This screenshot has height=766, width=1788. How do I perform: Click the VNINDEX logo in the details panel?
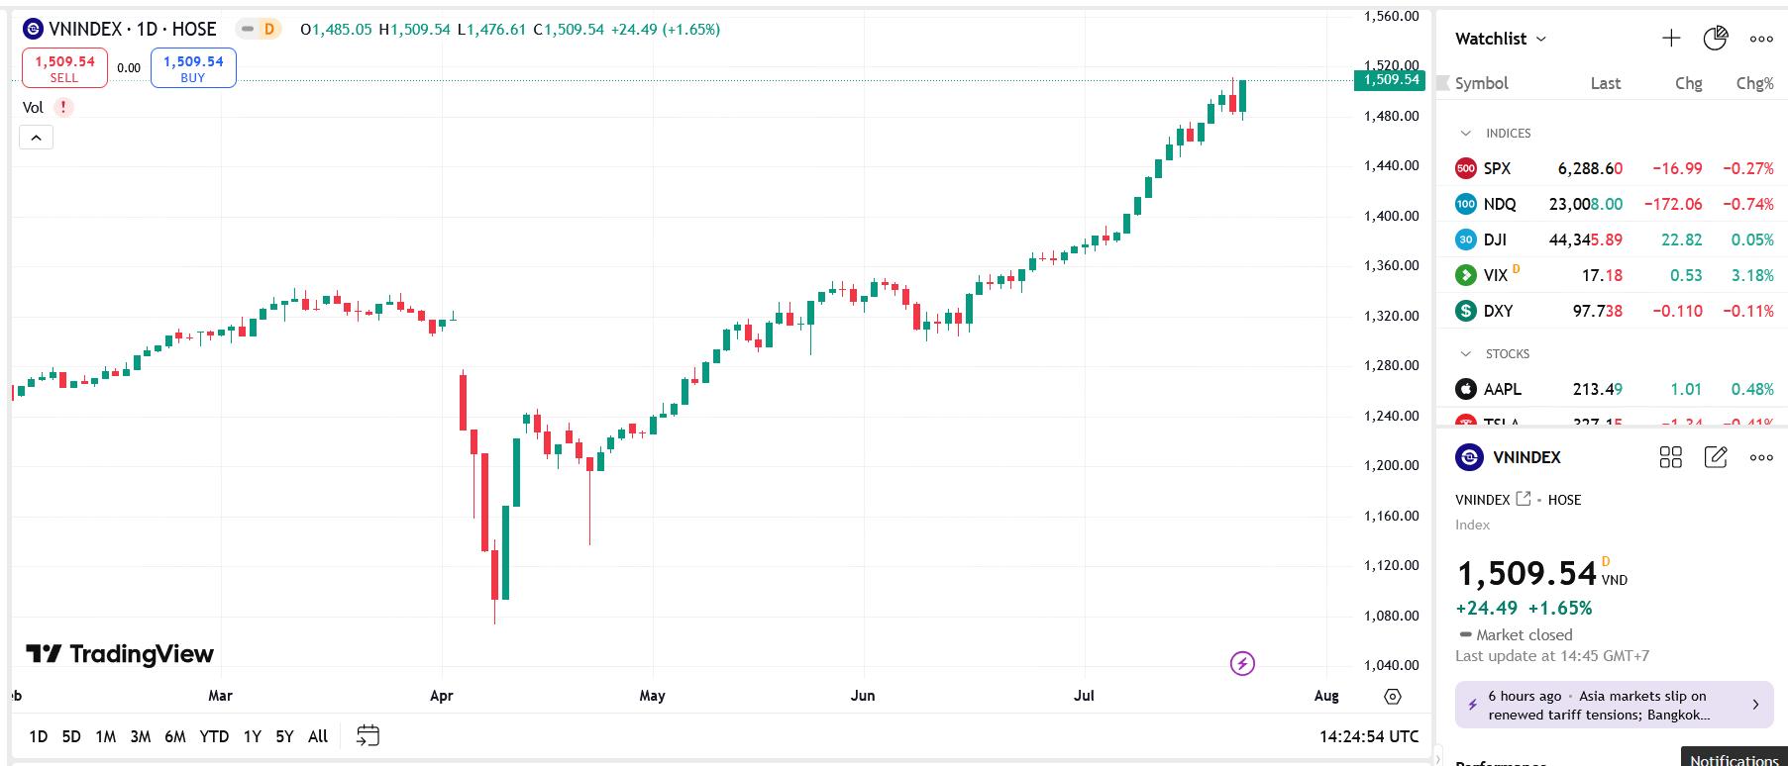tap(1469, 457)
